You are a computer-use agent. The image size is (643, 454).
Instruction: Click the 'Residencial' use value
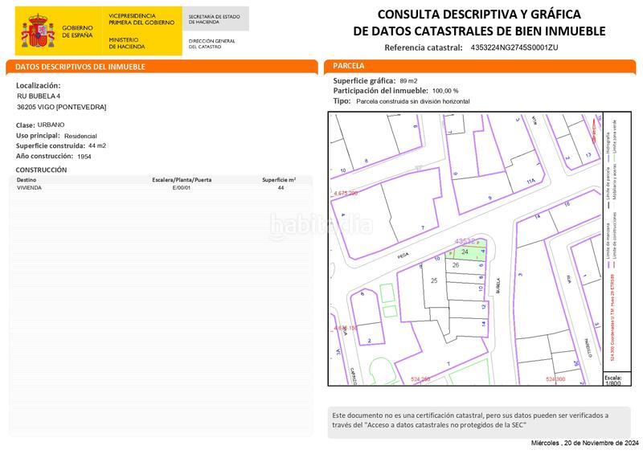[x=80, y=136]
